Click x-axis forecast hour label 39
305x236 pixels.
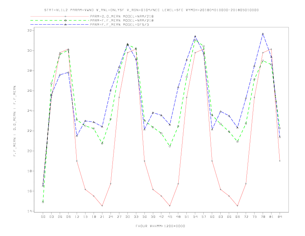click(153, 217)
